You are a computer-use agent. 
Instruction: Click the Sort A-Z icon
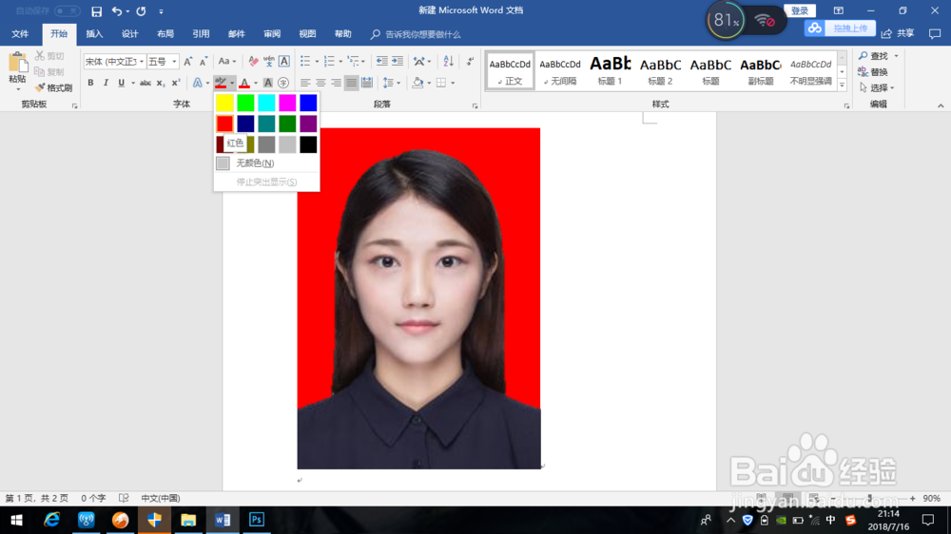coord(448,61)
